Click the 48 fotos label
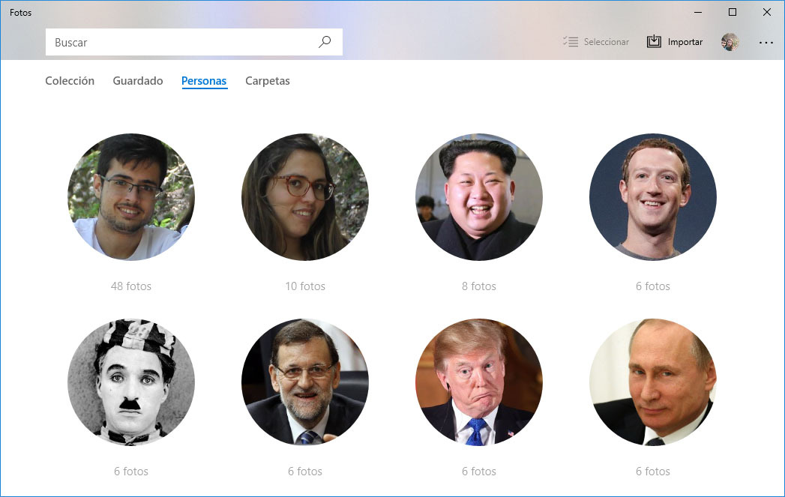 131,286
